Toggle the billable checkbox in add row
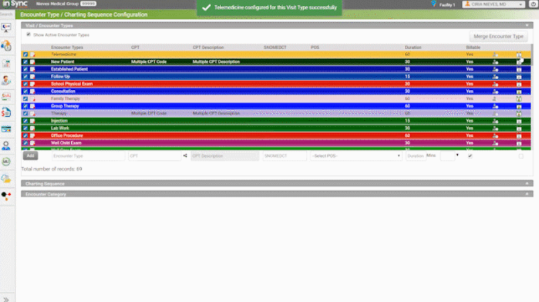 pos(470,156)
